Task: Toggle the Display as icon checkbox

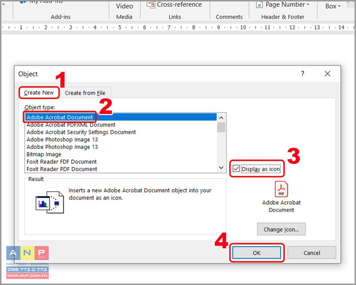Action: [x=236, y=169]
